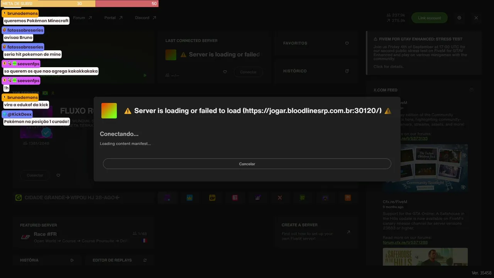Viewport: 494px width, 278px height.
Task: Open the EDITOR DE REPLAYS entry
Action: (119, 260)
